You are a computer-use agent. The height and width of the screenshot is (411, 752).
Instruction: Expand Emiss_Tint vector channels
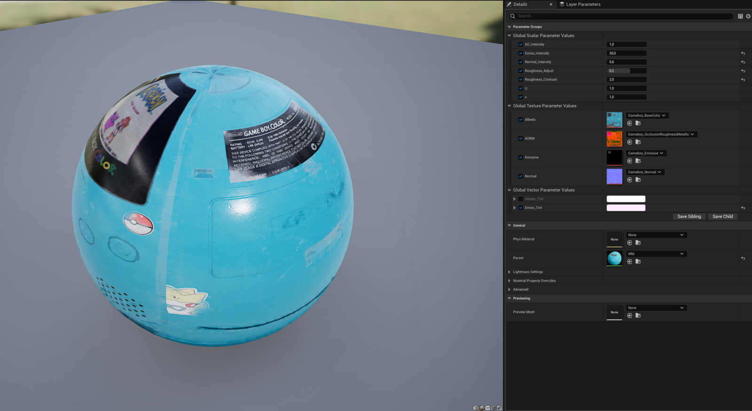(x=515, y=208)
